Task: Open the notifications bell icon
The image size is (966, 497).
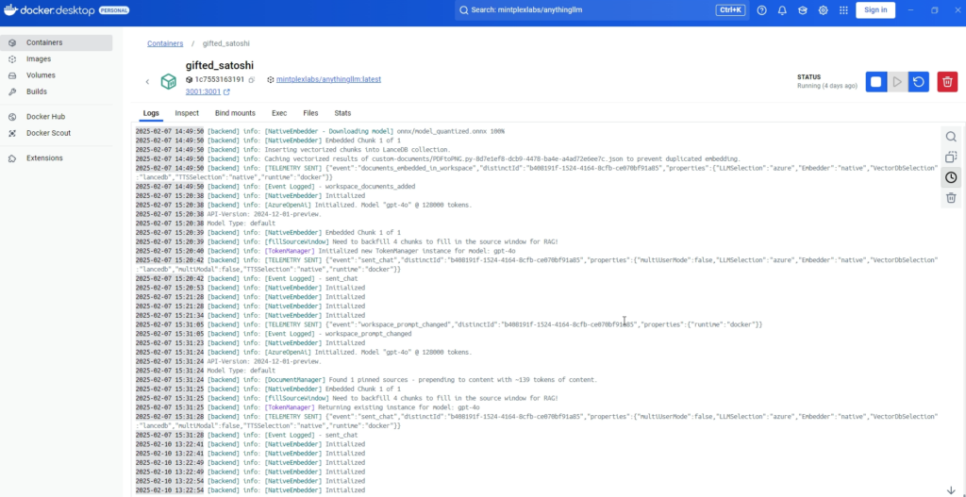Action: pyautogui.click(x=782, y=9)
